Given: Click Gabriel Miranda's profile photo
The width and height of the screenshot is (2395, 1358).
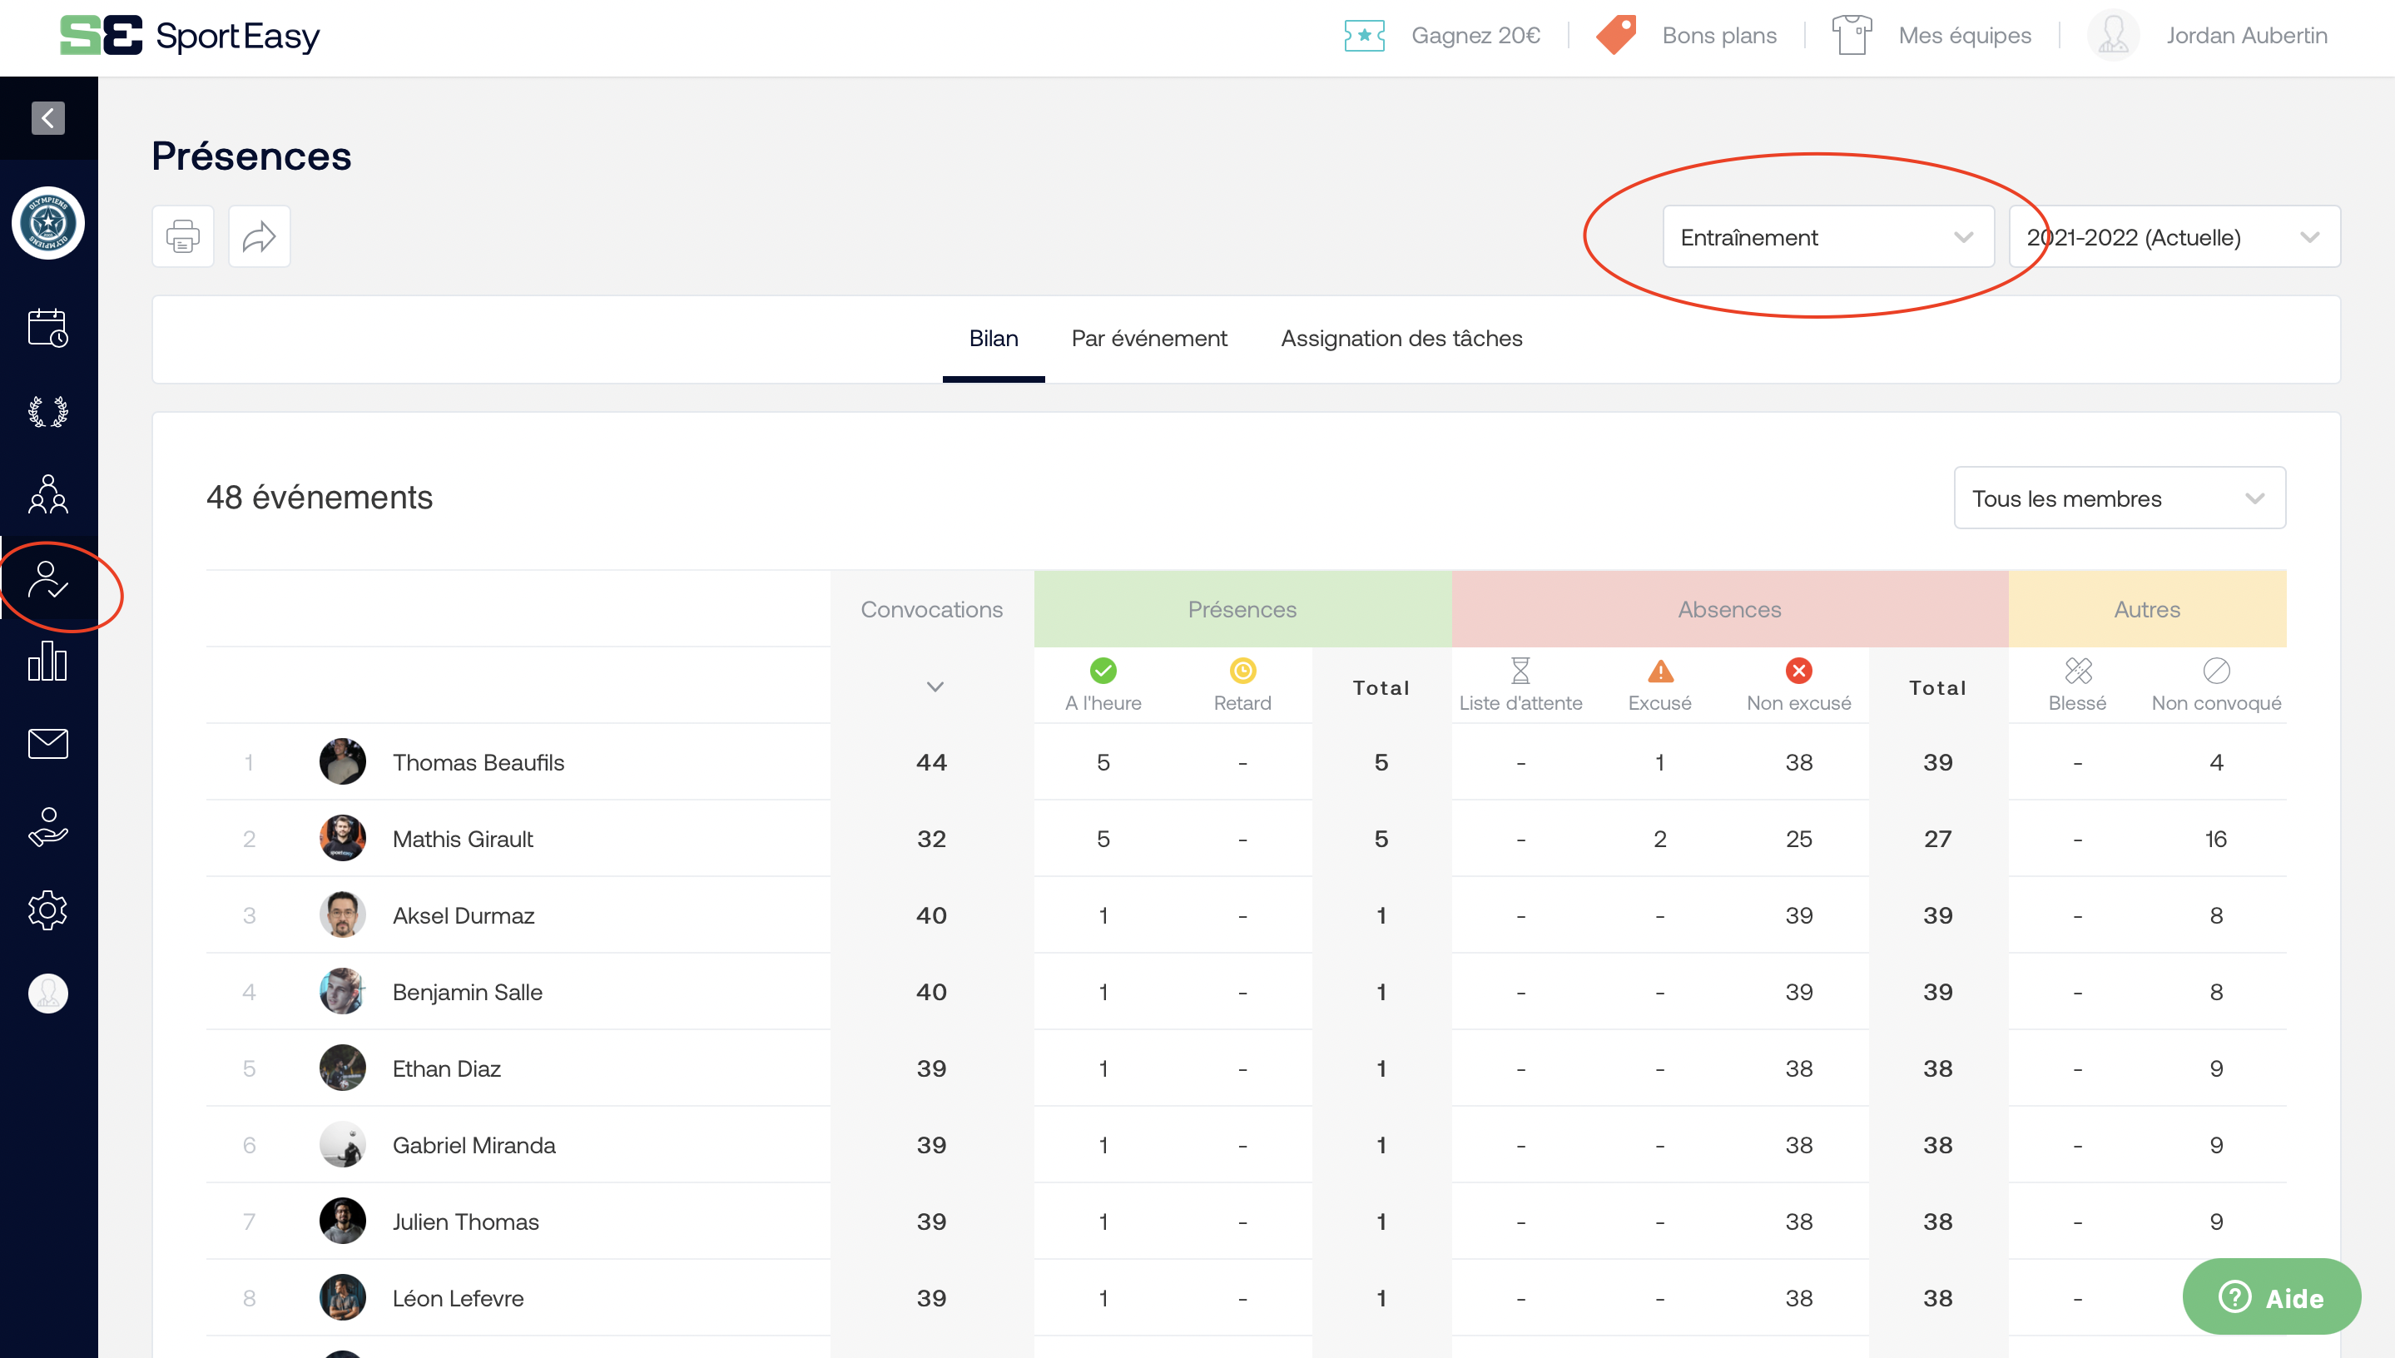Looking at the screenshot, I should pos(342,1144).
